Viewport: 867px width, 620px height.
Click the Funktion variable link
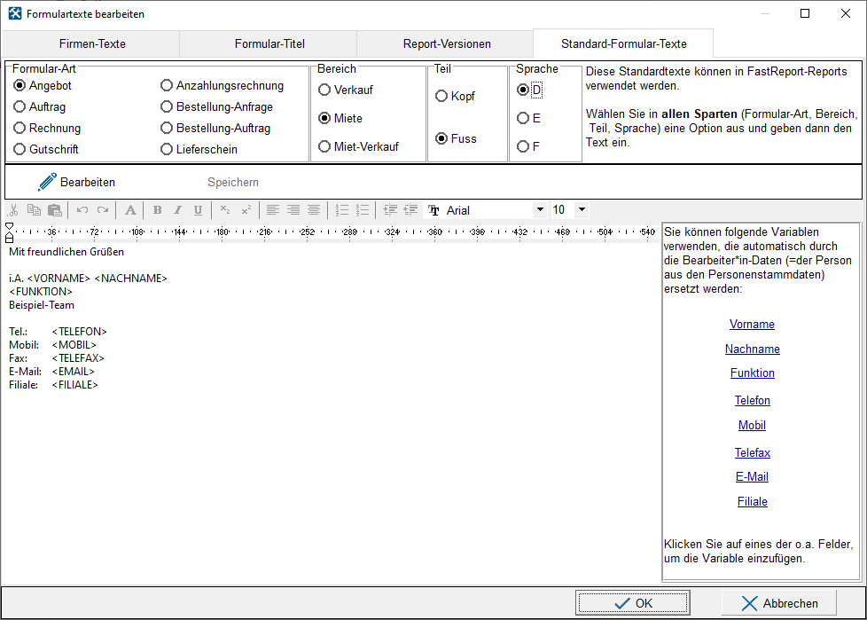(x=752, y=373)
